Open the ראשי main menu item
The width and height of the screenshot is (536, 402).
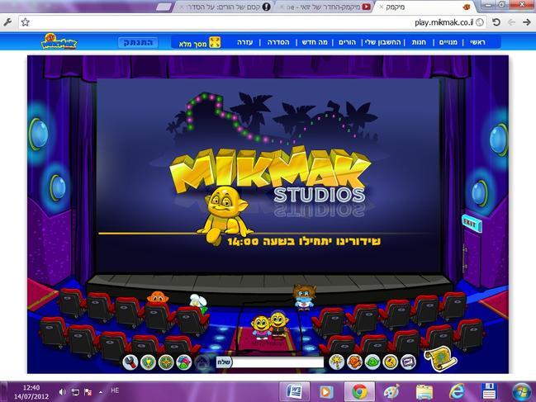477,42
